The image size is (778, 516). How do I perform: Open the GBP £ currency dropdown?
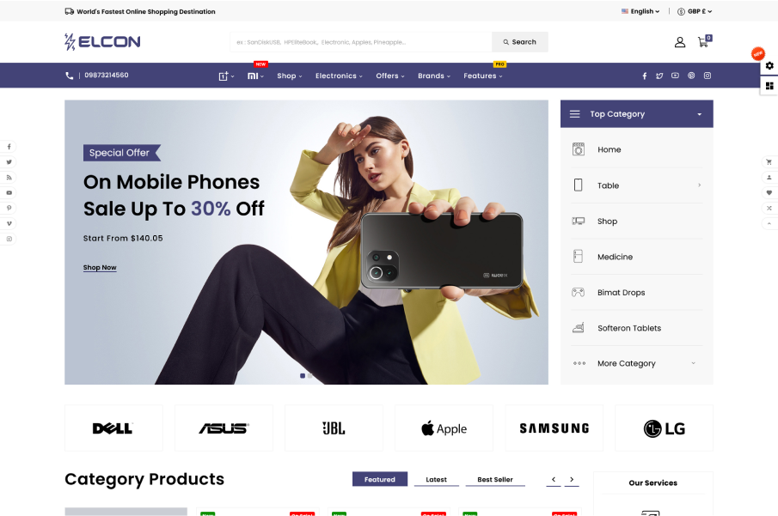(x=695, y=11)
